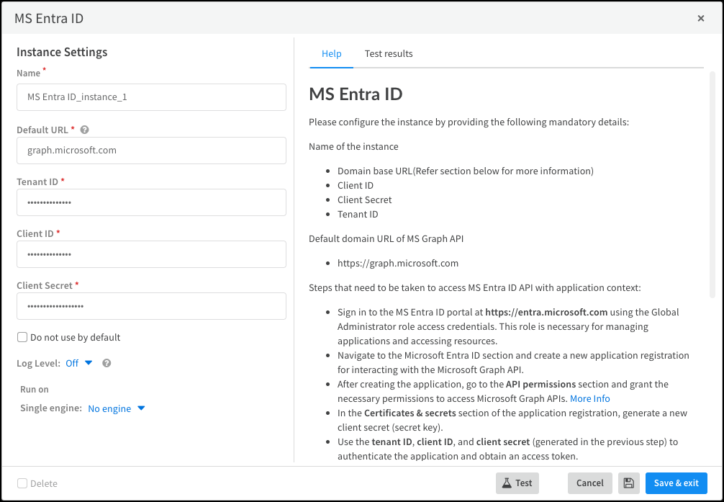This screenshot has height=502, width=724.
Task: Expand the Single engine dropdown
Action: (x=117, y=408)
